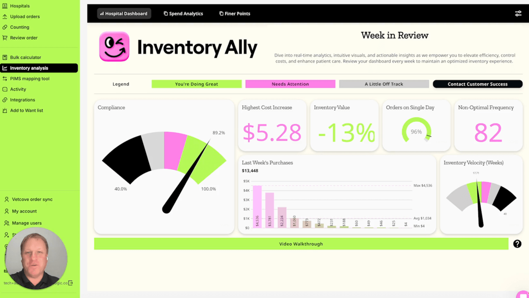
Task: Click the $13,448 purchases total
Action: [250, 171]
